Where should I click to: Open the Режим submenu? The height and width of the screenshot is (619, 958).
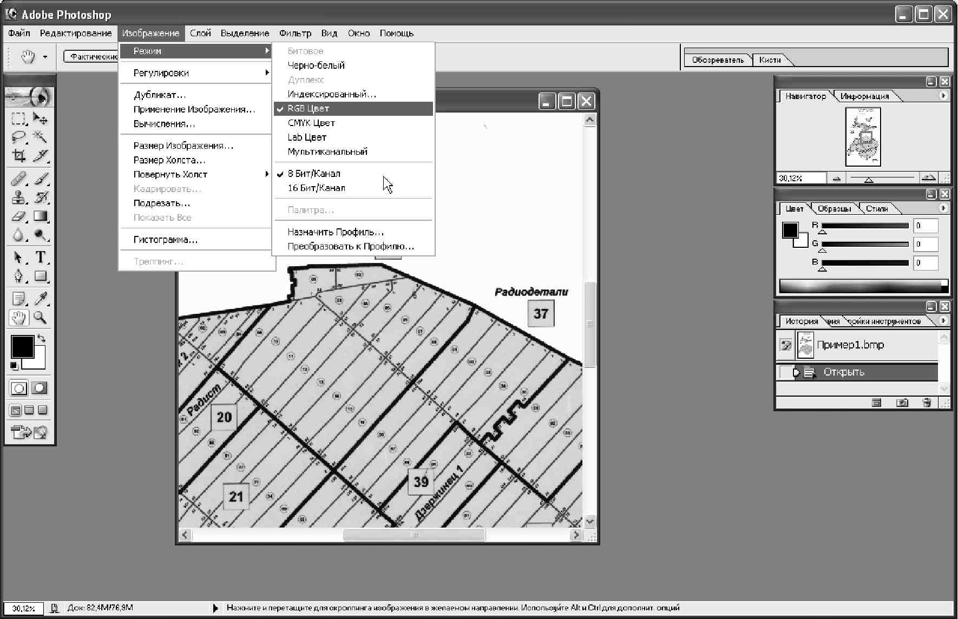(195, 51)
